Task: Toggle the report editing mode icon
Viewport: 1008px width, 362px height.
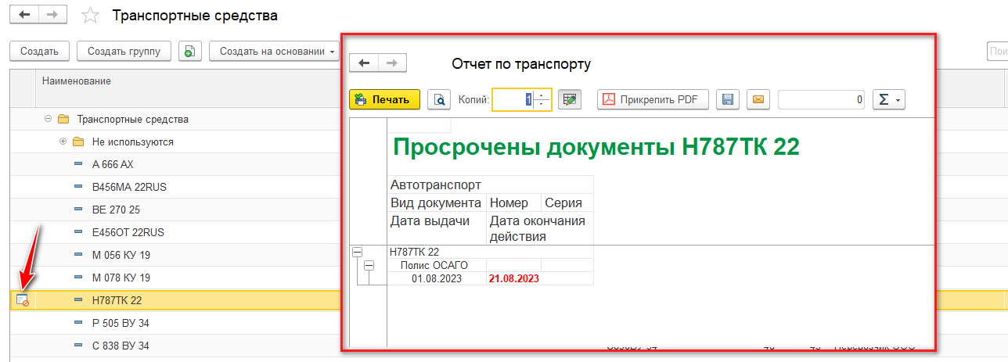Action: click(x=570, y=99)
